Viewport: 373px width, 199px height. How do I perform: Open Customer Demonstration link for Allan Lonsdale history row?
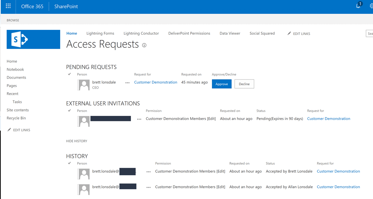coord(338,187)
